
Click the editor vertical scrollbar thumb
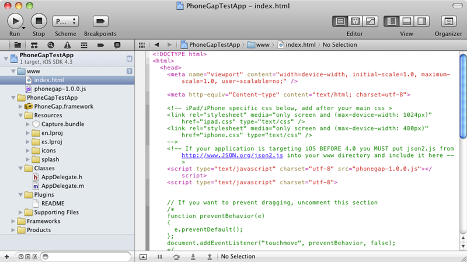pyautogui.click(x=463, y=96)
